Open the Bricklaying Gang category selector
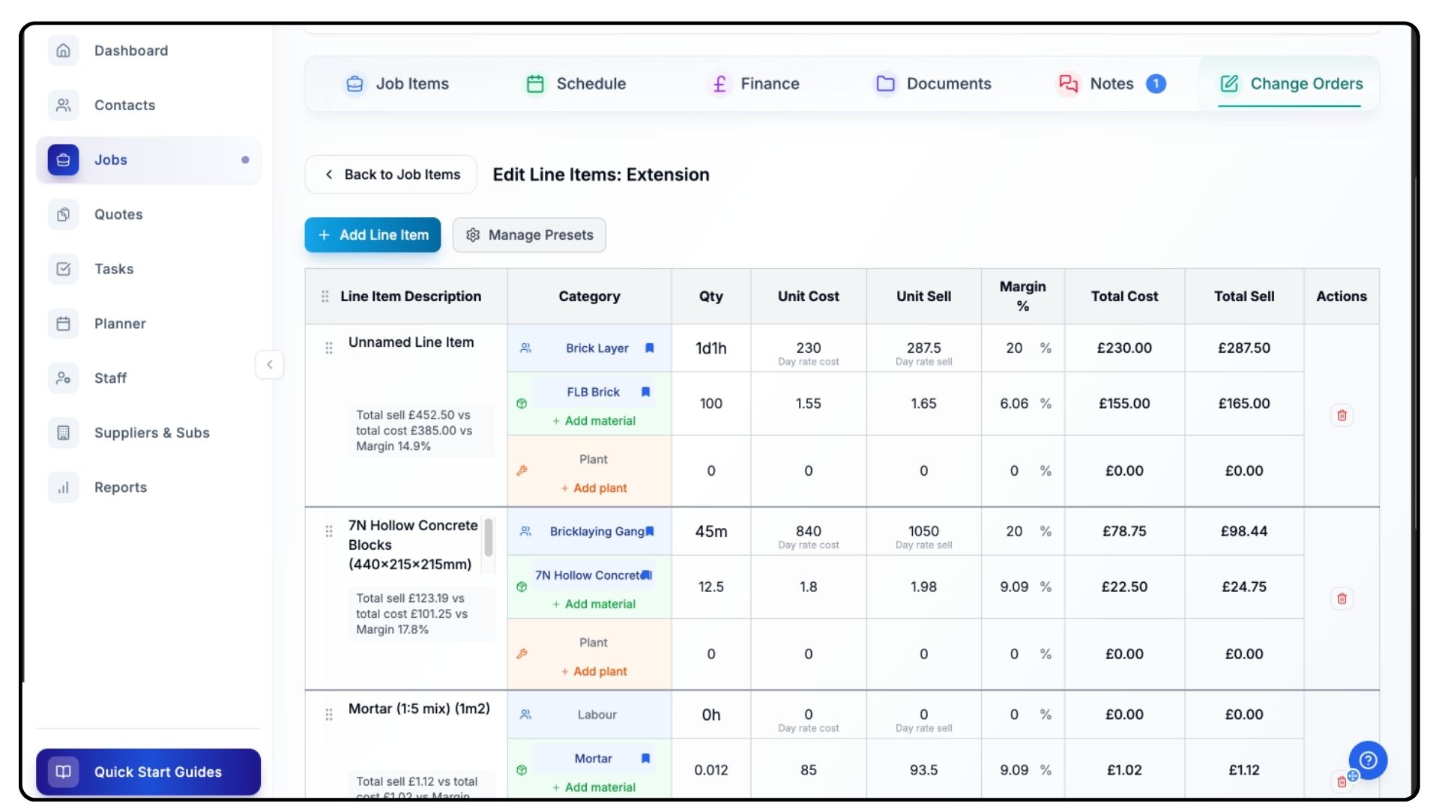 coord(596,532)
